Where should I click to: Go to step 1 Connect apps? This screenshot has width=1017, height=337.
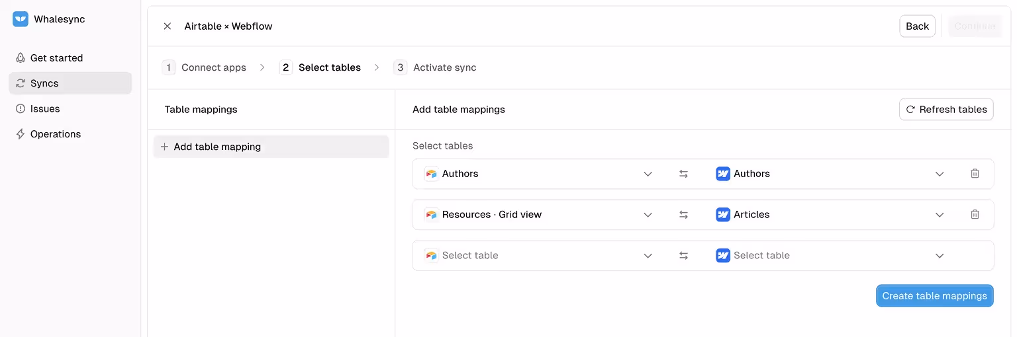205,67
